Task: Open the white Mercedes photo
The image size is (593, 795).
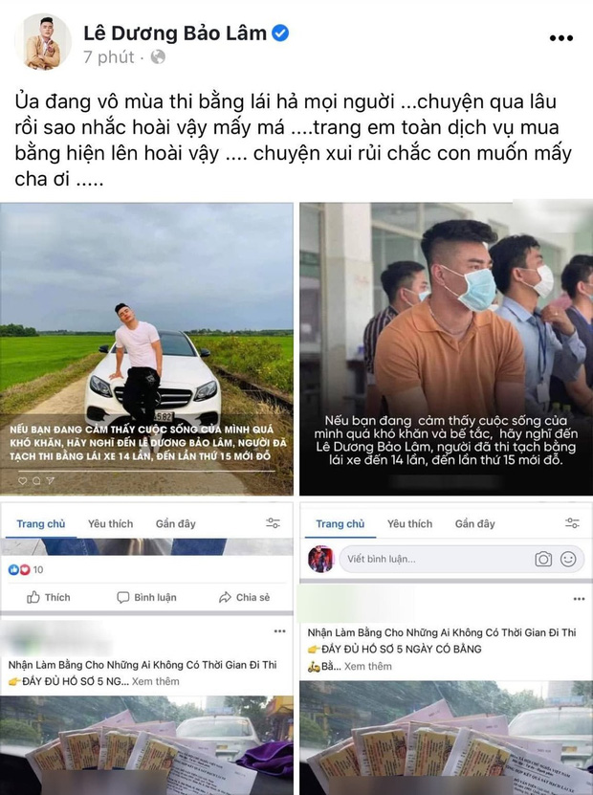Action: click(146, 349)
